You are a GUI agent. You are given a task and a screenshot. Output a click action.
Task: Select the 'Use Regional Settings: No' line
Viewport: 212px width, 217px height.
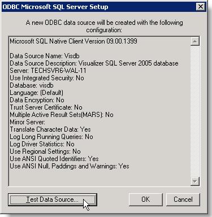(45, 151)
